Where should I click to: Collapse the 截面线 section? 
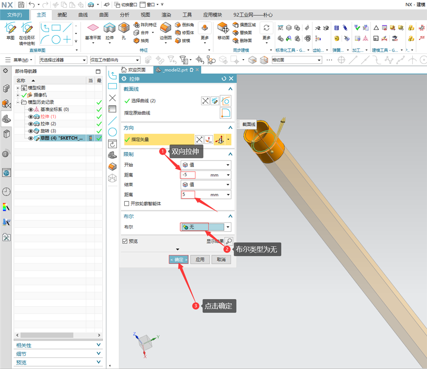(230, 89)
